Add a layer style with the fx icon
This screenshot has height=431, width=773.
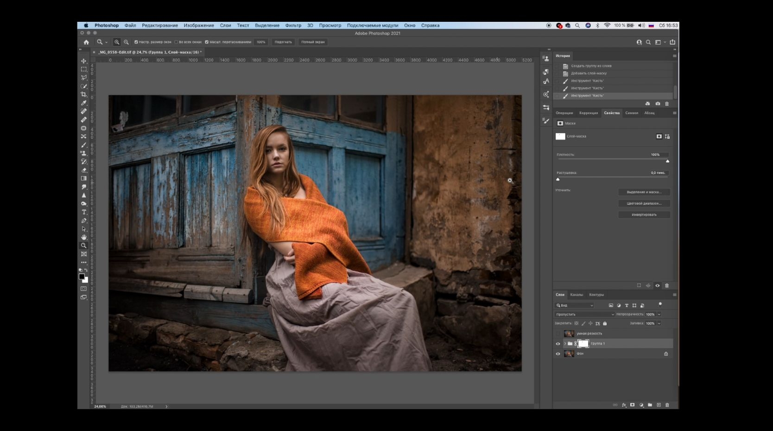624,405
